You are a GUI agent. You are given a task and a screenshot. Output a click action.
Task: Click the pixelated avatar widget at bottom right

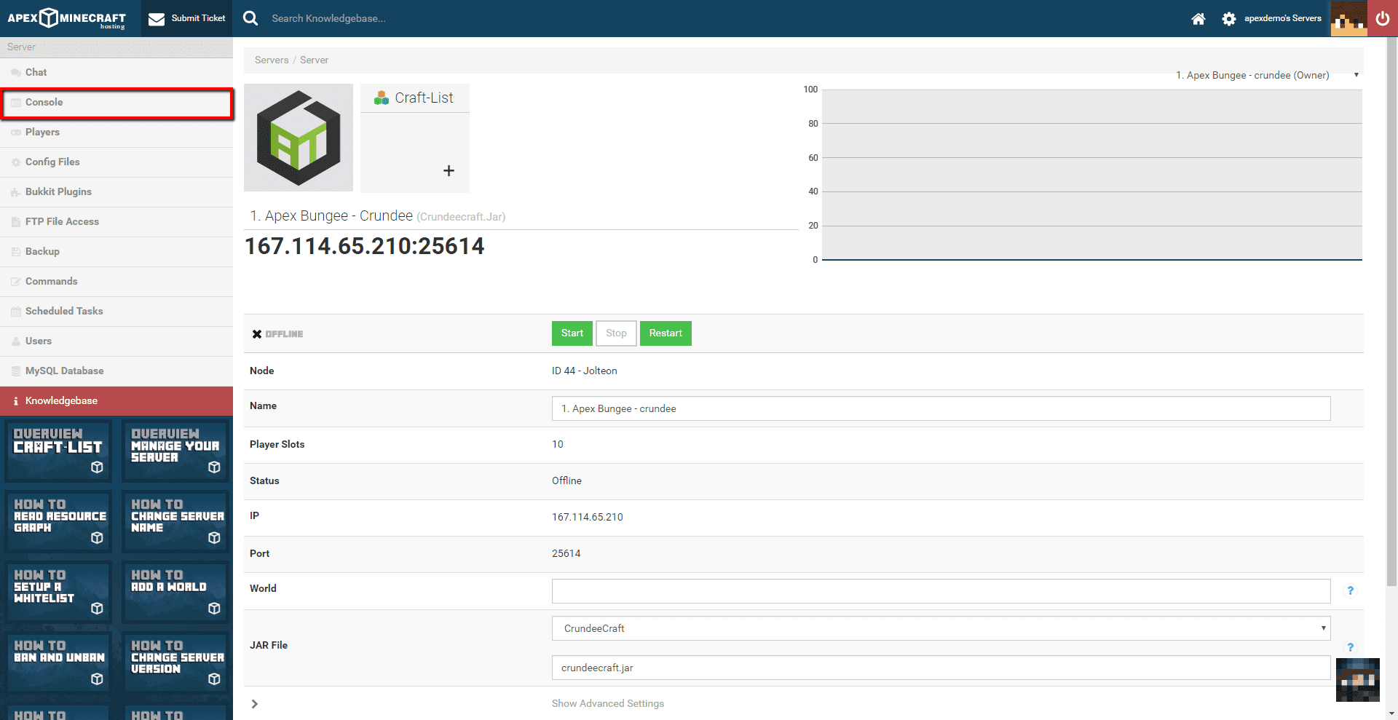pyautogui.click(x=1357, y=680)
